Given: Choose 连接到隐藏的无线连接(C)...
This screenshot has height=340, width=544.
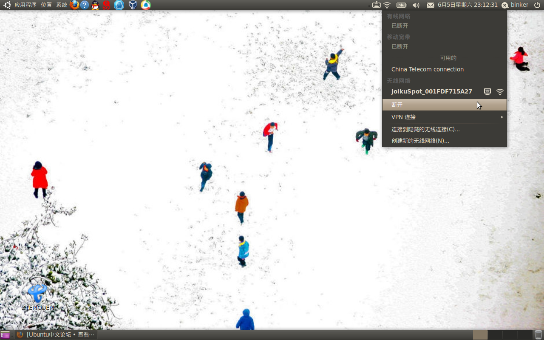Looking at the screenshot, I should pos(445,129).
